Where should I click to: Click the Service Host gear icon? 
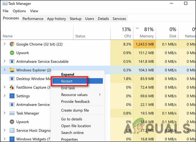pos(12,131)
